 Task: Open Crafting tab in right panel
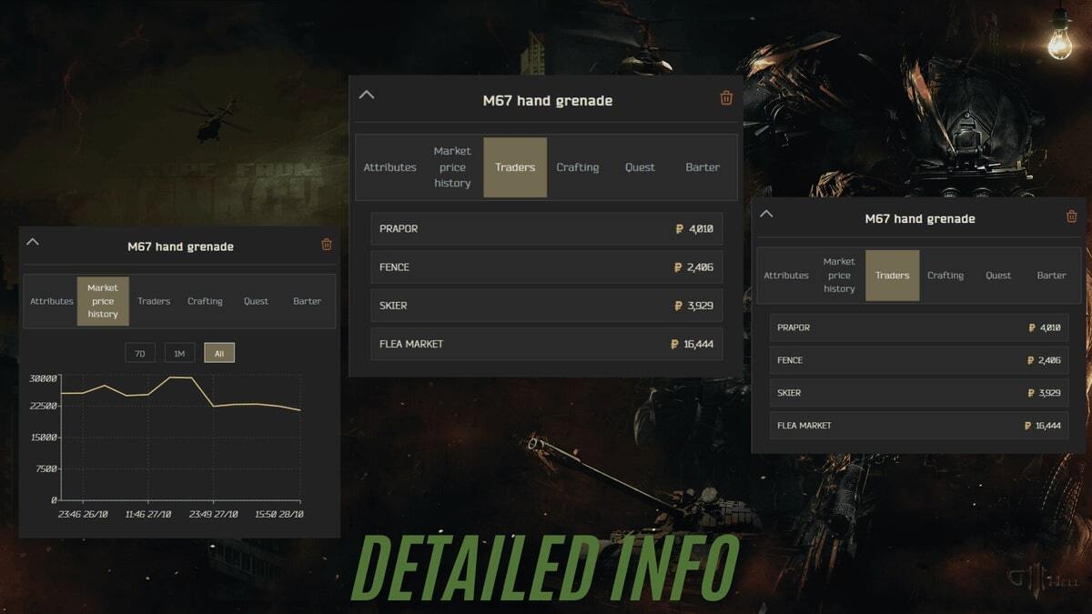[945, 276]
